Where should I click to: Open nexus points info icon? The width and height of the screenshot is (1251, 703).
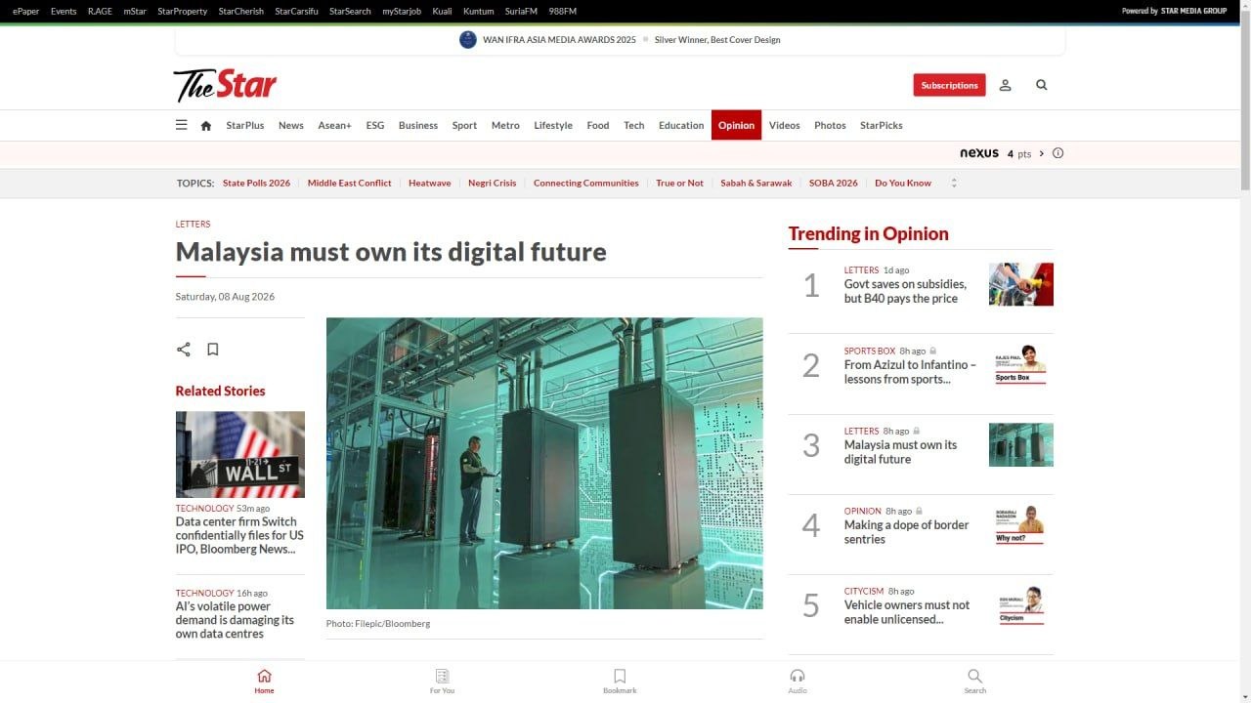coord(1058,153)
